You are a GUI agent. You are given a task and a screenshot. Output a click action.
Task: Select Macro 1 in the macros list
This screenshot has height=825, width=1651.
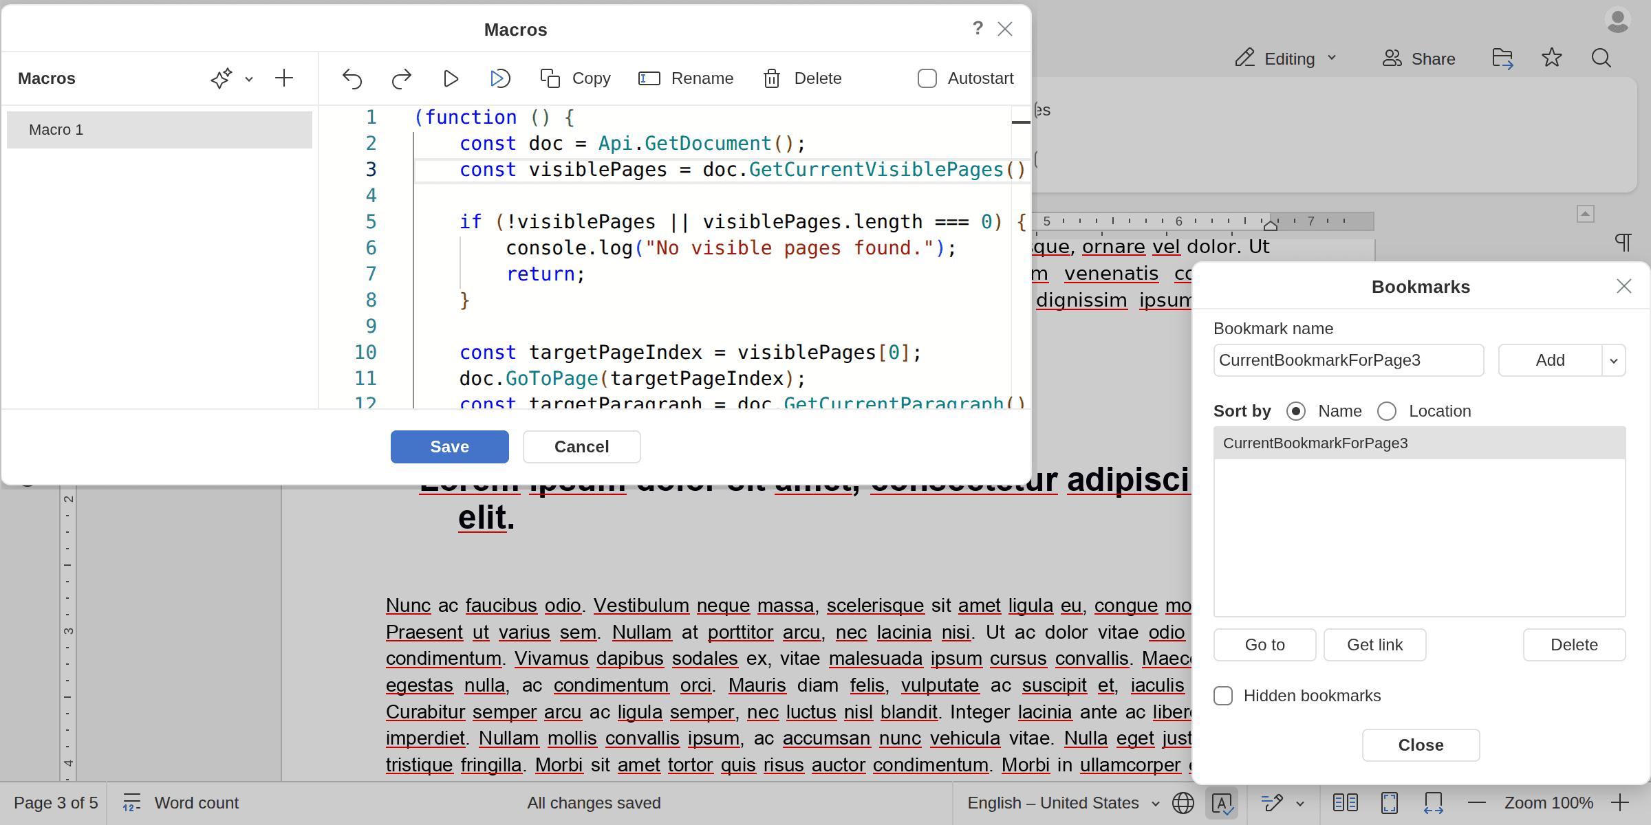pyautogui.click(x=159, y=129)
